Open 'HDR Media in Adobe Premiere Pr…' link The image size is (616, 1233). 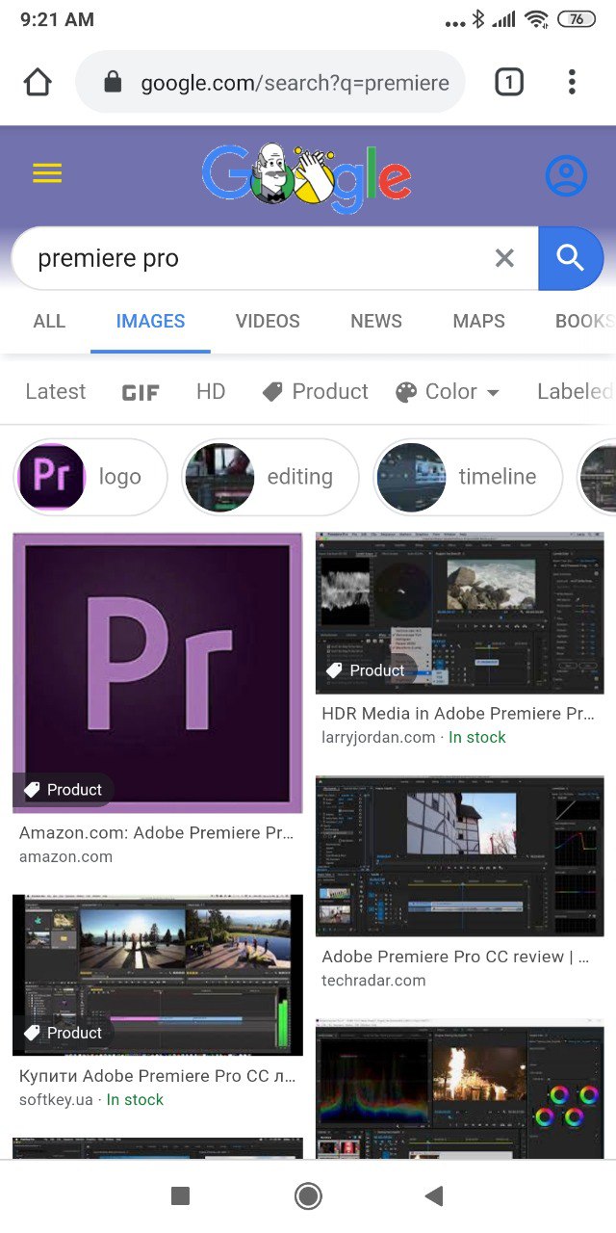458,714
